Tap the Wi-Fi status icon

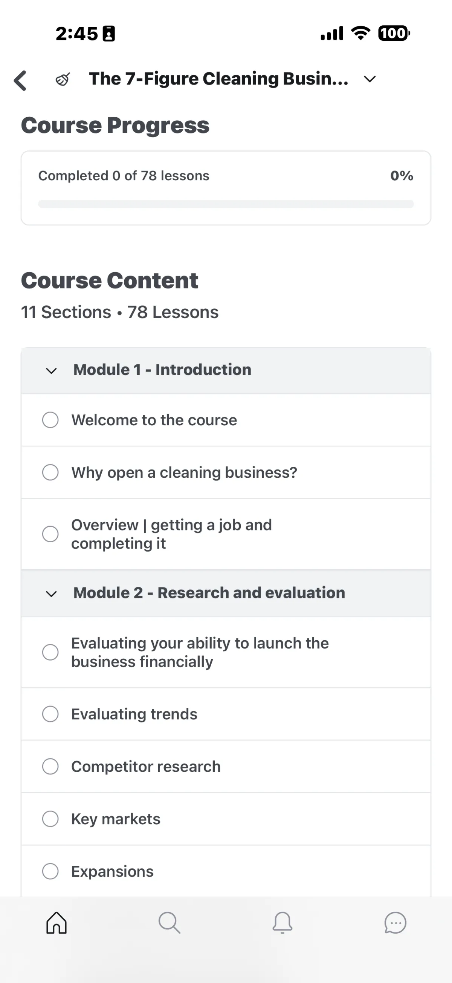(360, 33)
